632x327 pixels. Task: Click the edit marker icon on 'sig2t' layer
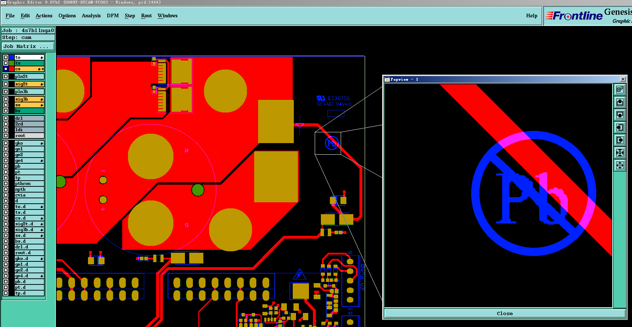click(42, 84)
